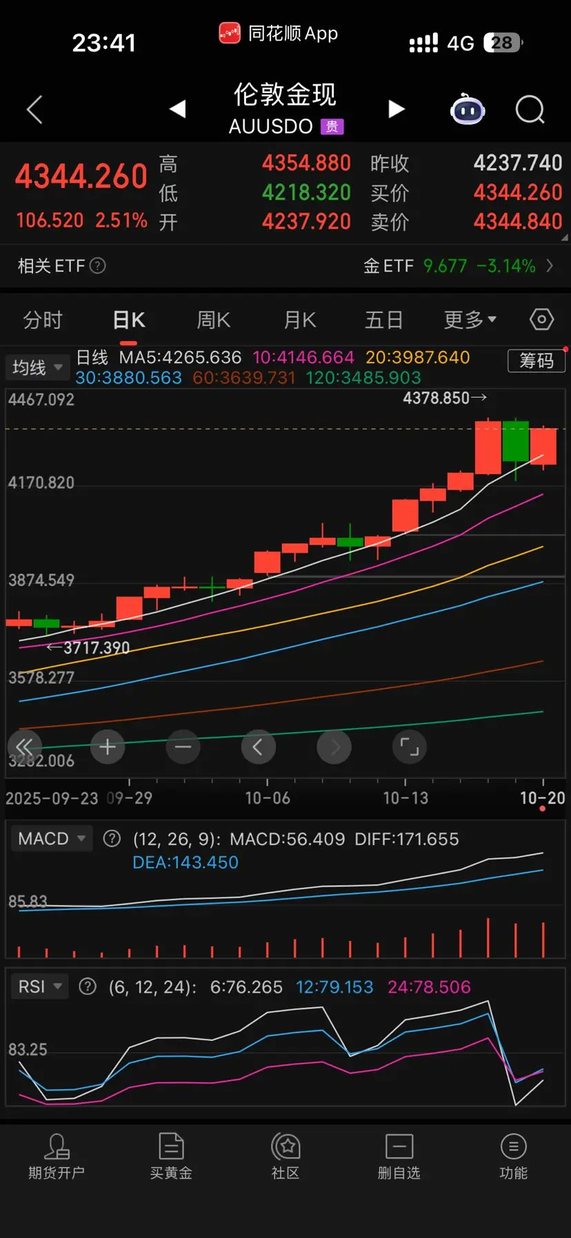Tap the 筹码 button
The image size is (571, 1238).
click(537, 361)
